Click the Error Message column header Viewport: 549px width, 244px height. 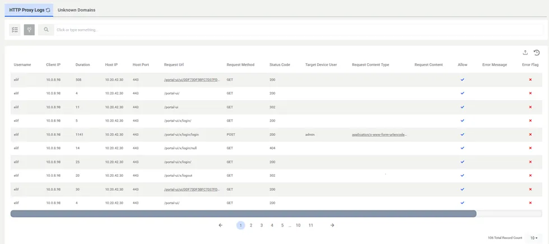click(494, 65)
